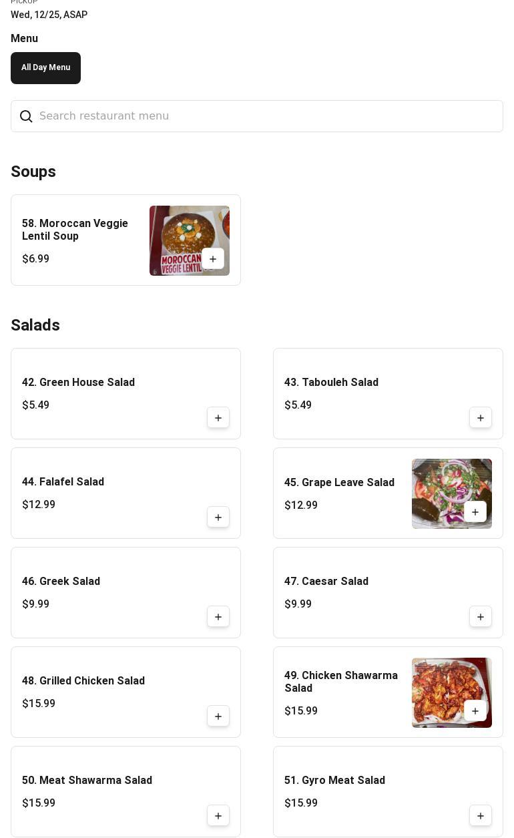
Task: Add Caesar Salad using plus icon
Action: (481, 617)
